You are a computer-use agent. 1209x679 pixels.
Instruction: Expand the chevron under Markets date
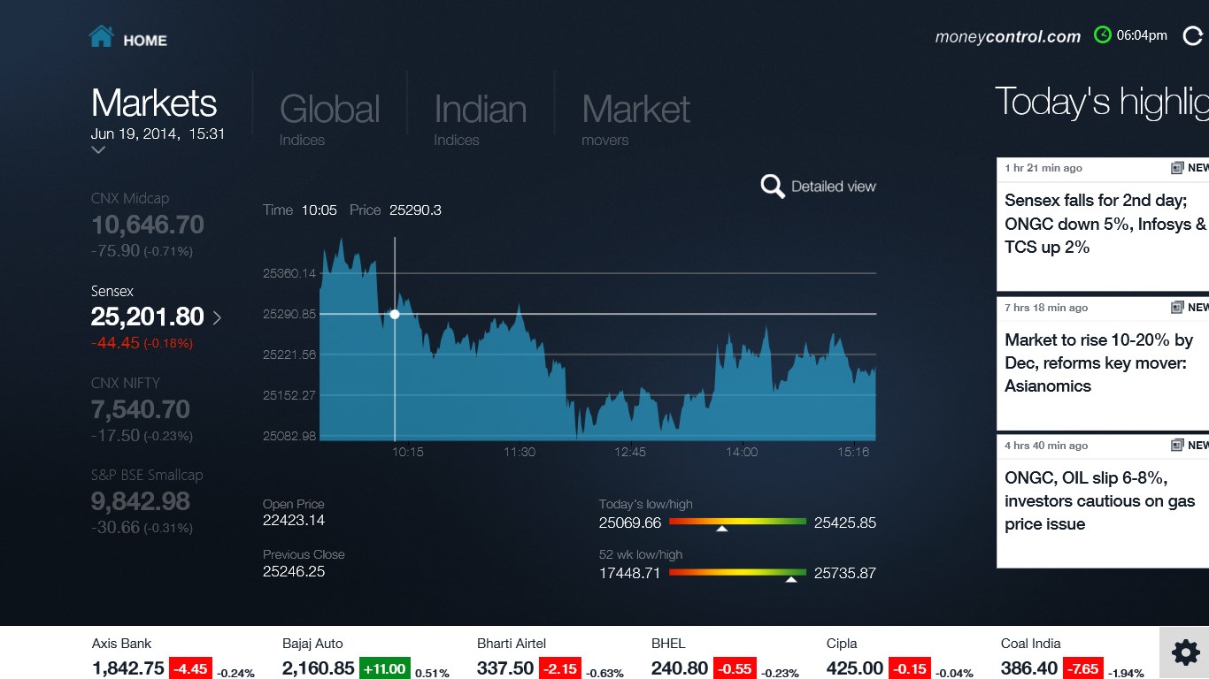(98, 150)
